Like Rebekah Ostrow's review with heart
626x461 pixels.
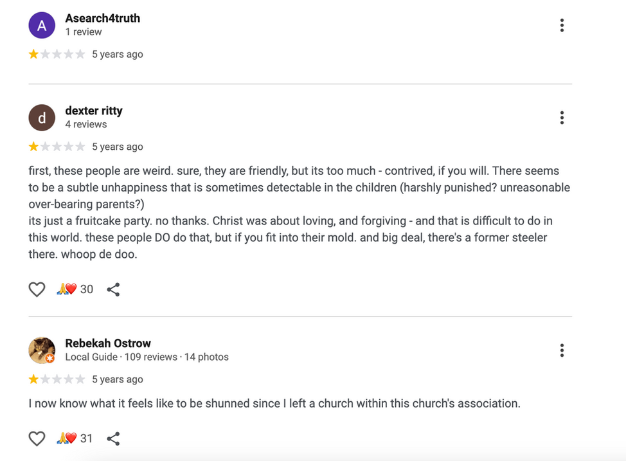tap(37, 438)
